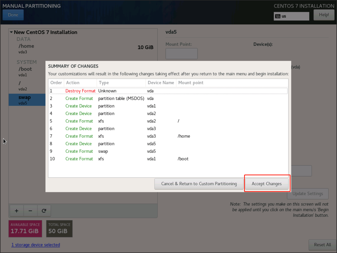Click the Update Settings button
The height and width of the screenshot is (253, 337).
click(307, 193)
